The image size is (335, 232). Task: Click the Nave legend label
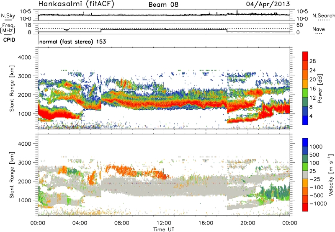pyautogui.click(x=319, y=29)
